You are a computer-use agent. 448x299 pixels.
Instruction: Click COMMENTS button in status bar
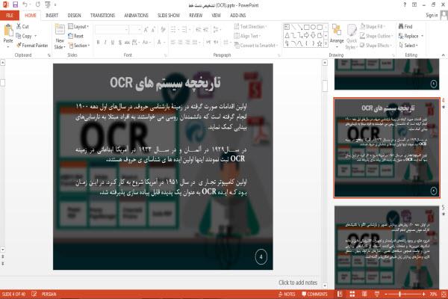314,294
